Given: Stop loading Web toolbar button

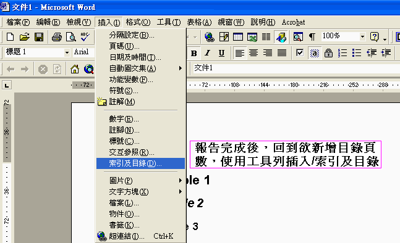Looking at the screenshot, I should [x=43, y=69].
